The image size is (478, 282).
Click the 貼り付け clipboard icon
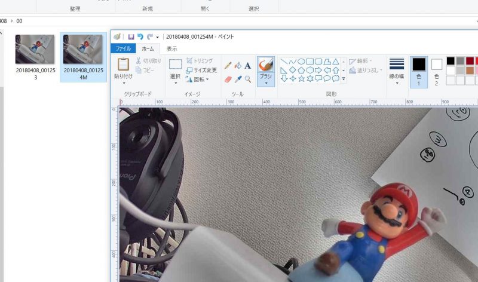pyautogui.click(x=124, y=65)
